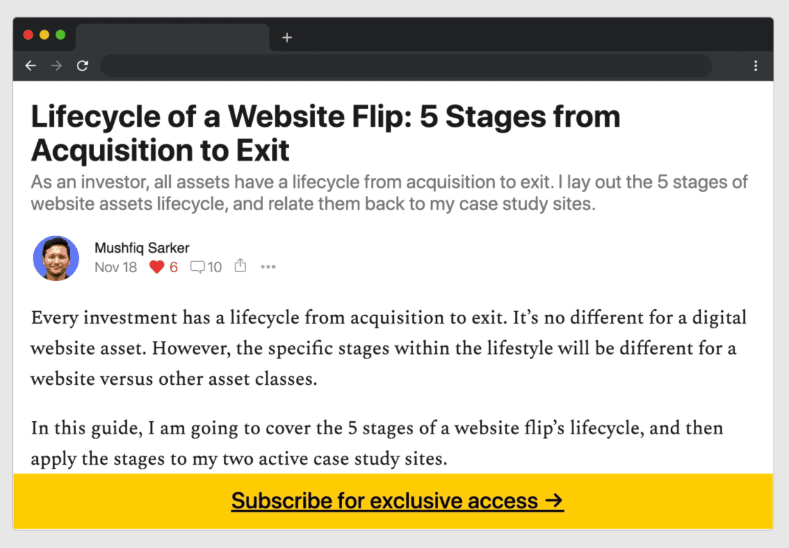Viewport: 789px width, 548px height.
Task: Click the browser back arrow
Action: coord(30,65)
